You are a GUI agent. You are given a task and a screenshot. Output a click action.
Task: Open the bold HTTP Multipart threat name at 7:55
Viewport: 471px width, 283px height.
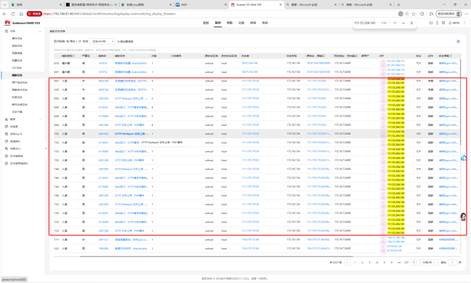(x=132, y=134)
